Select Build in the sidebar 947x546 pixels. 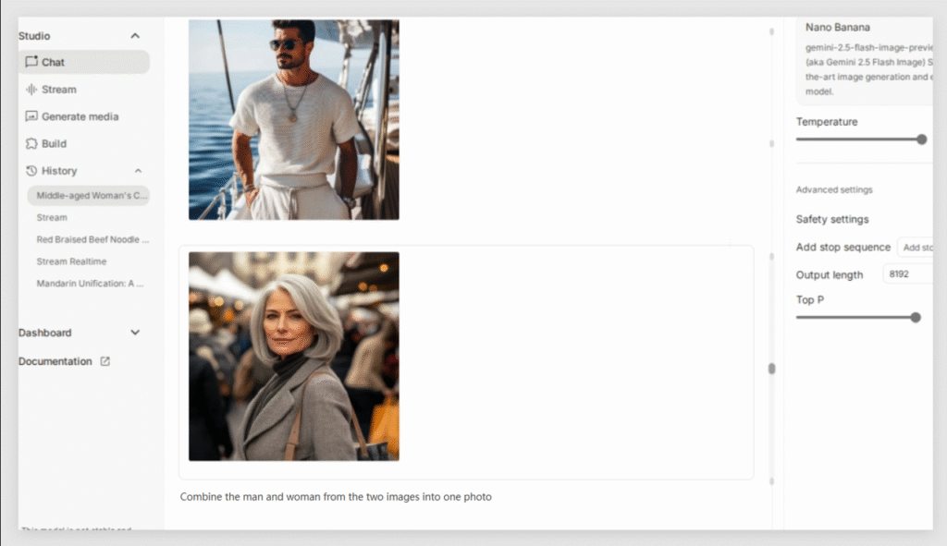[x=54, y=143]
